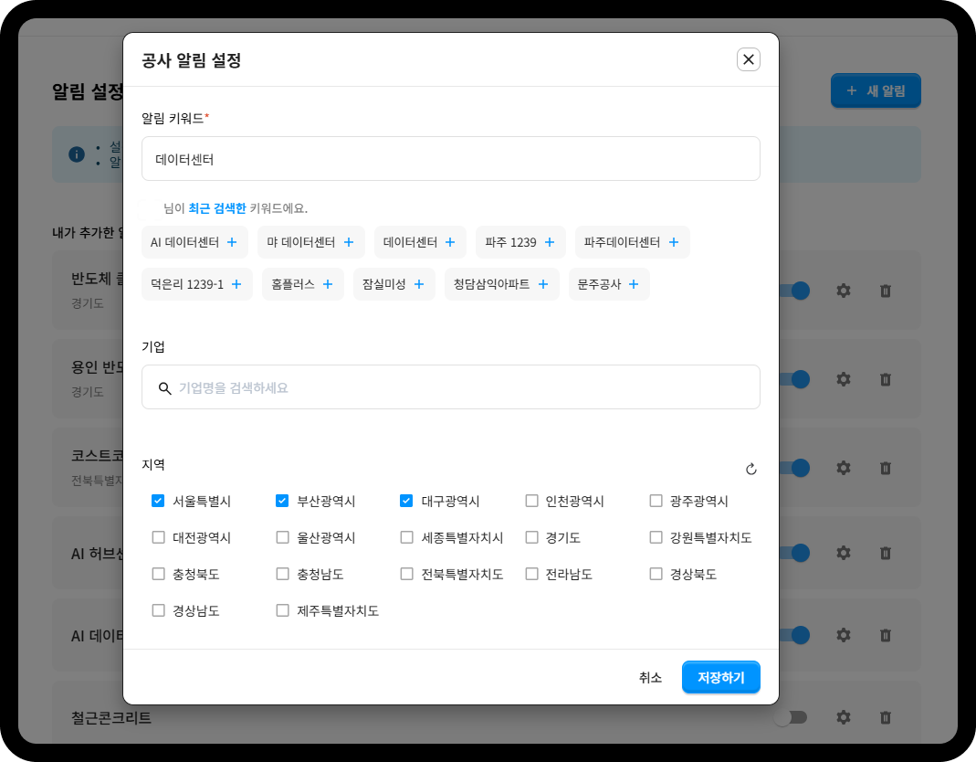Toggle the 반도체 alert switch
The image size is (976, 762).
[794, 291]
